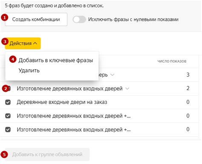Click phrase Изготовление деревянных входных дверей with count 2
This screenshot has width=202, height=164.
click(69, 88)
